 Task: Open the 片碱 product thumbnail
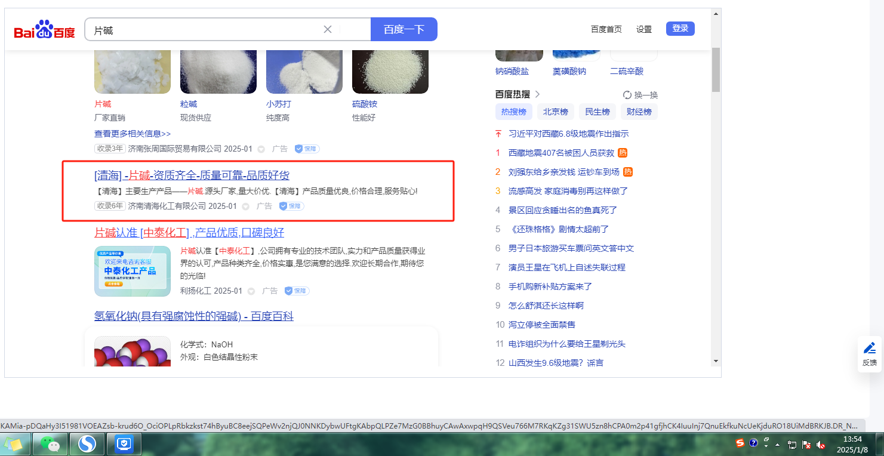tap(133, 72)
